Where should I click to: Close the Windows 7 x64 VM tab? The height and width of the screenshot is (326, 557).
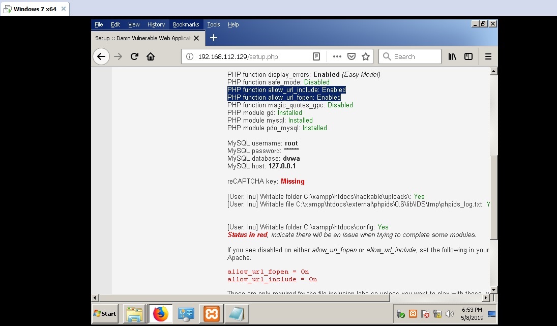(x=64, y=9)
